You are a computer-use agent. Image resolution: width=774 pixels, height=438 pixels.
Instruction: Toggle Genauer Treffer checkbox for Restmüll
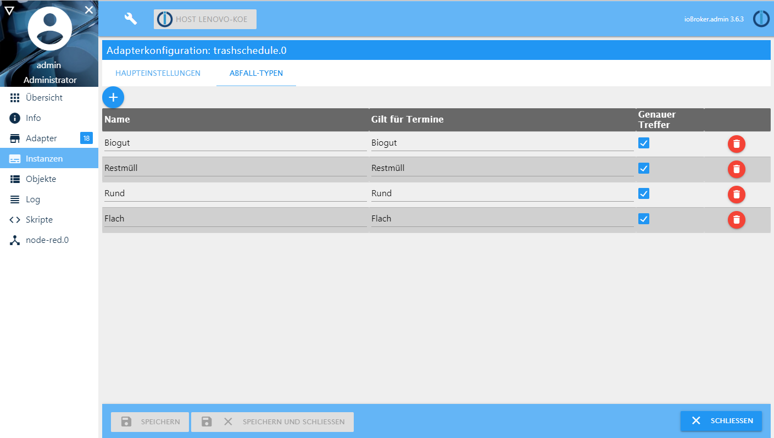644,168
